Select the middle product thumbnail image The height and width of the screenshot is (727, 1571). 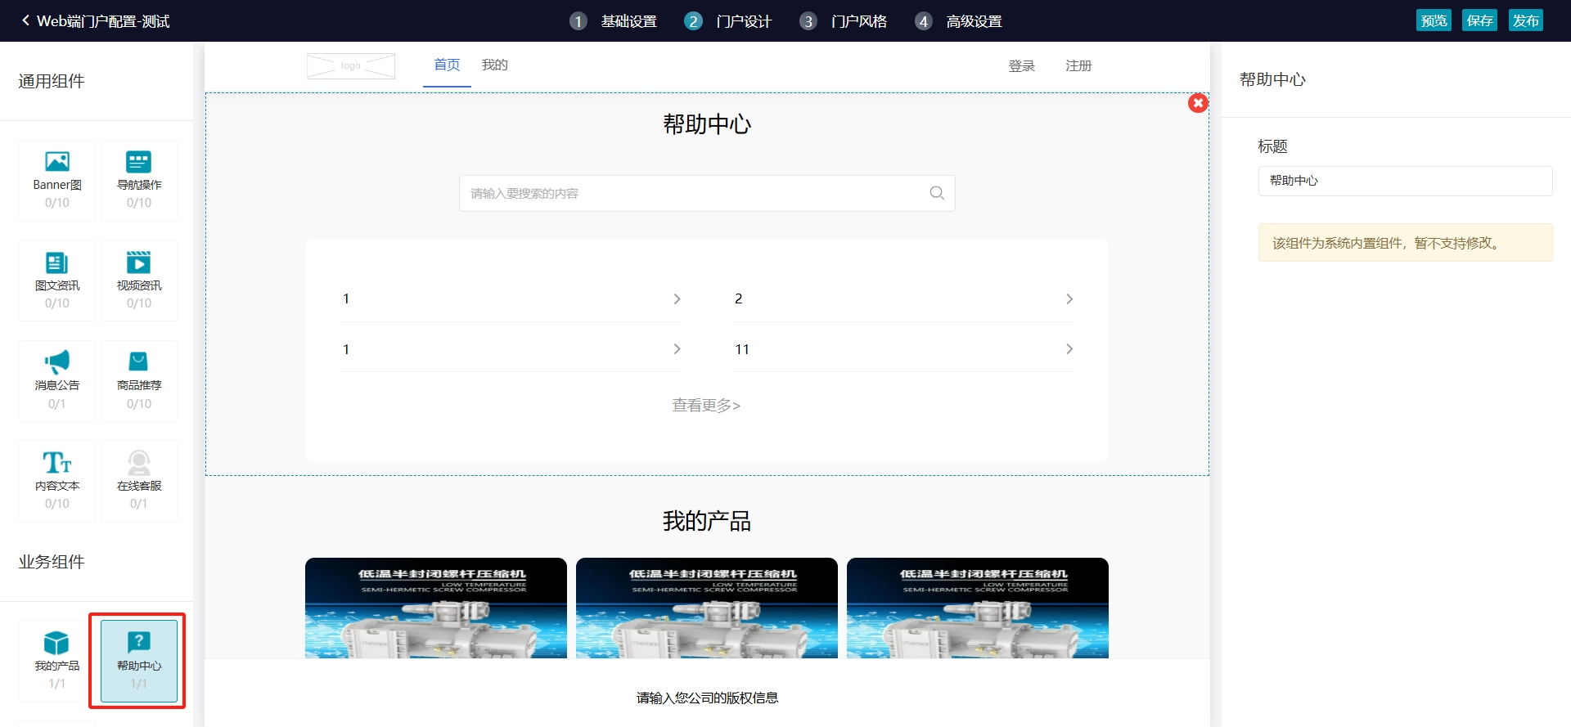[x=707, y=608]
